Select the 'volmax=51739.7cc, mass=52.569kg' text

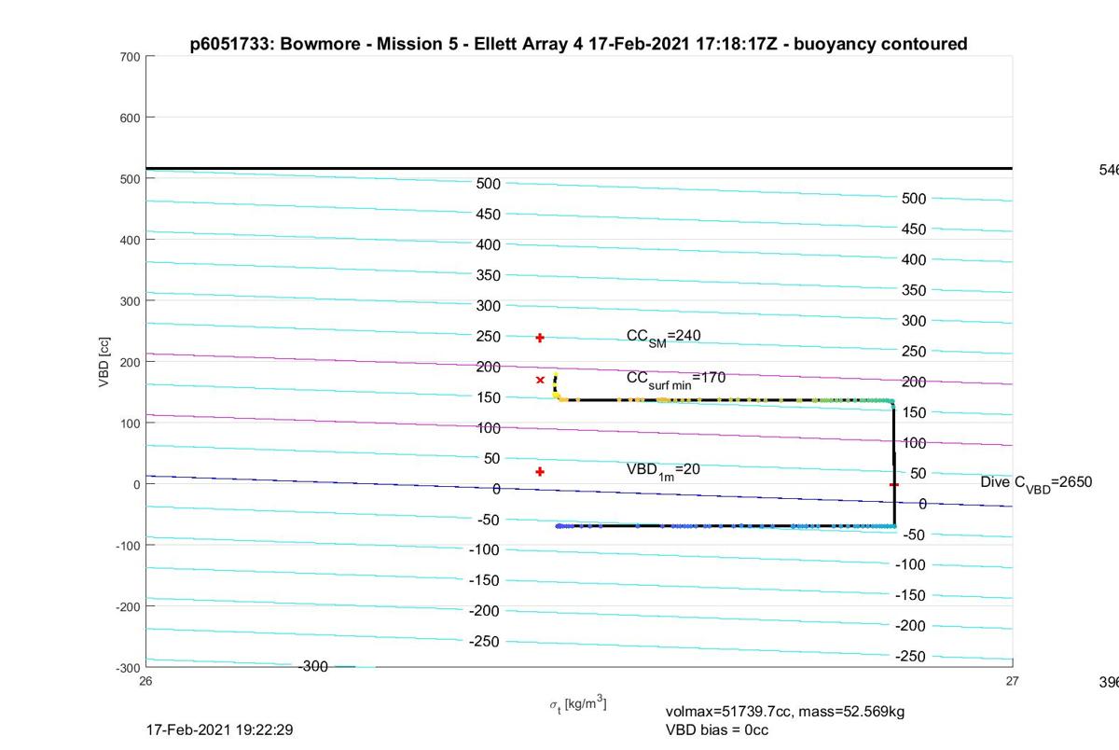point(785,712)
